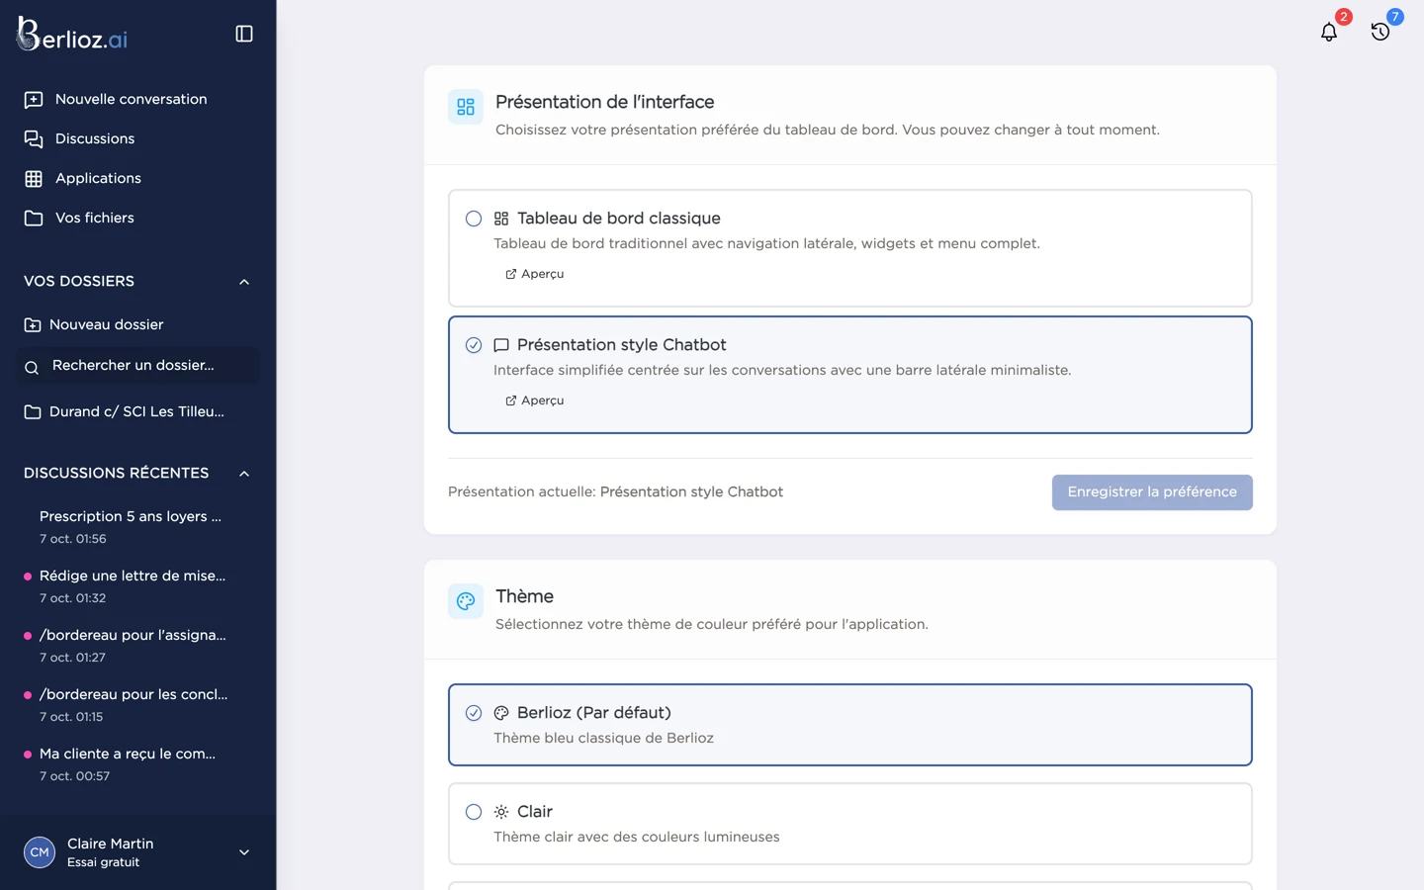This screenshot has height=890, width=1424.
Task: Click the Thème palette header icon
Action: pos(466,601)
